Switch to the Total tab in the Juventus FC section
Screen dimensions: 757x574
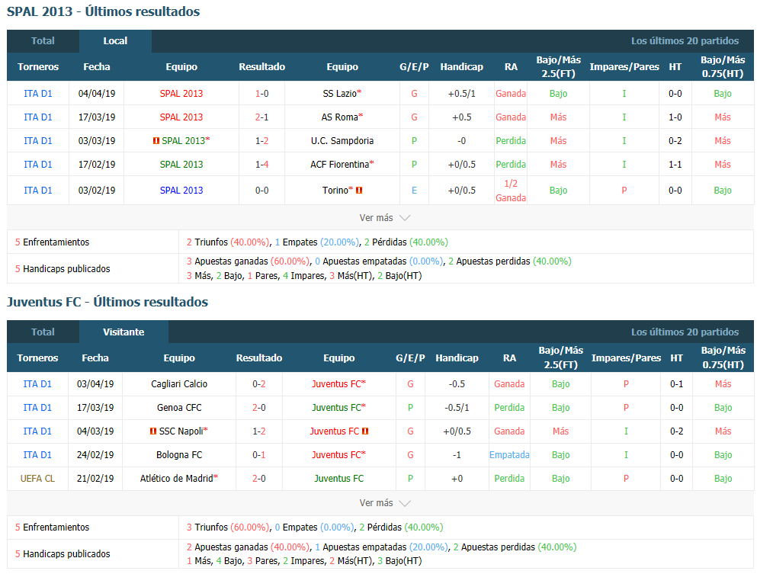point(43,332)
